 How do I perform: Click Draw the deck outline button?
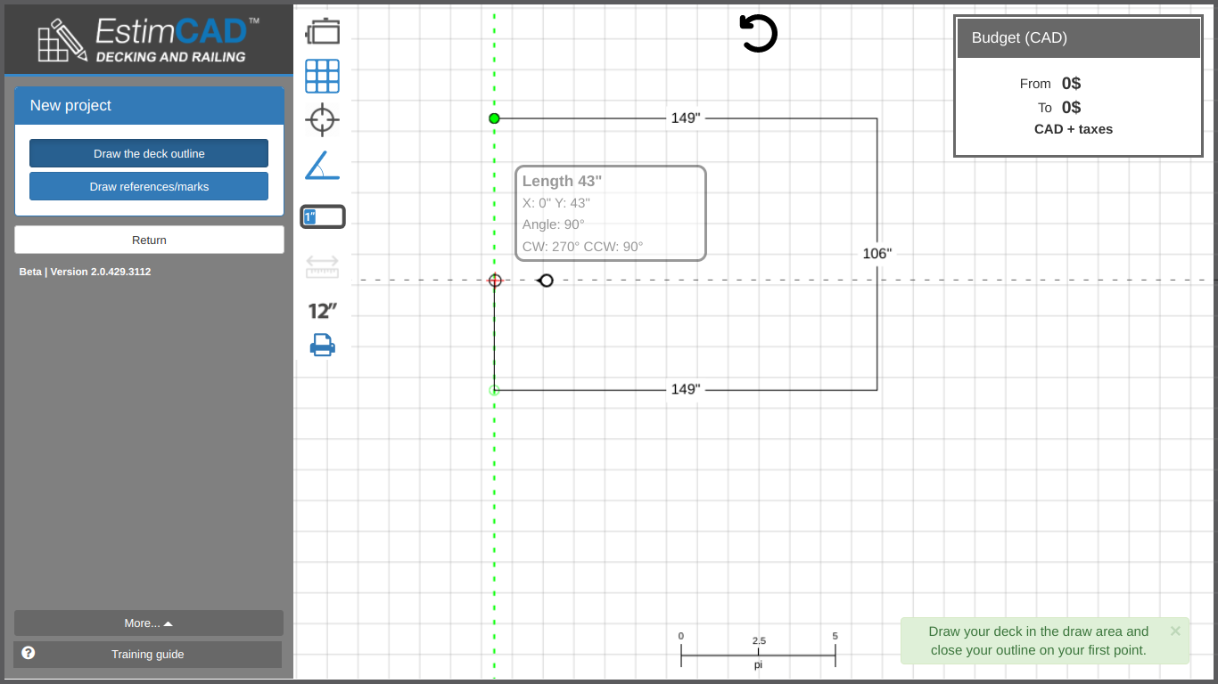[149, 153]
